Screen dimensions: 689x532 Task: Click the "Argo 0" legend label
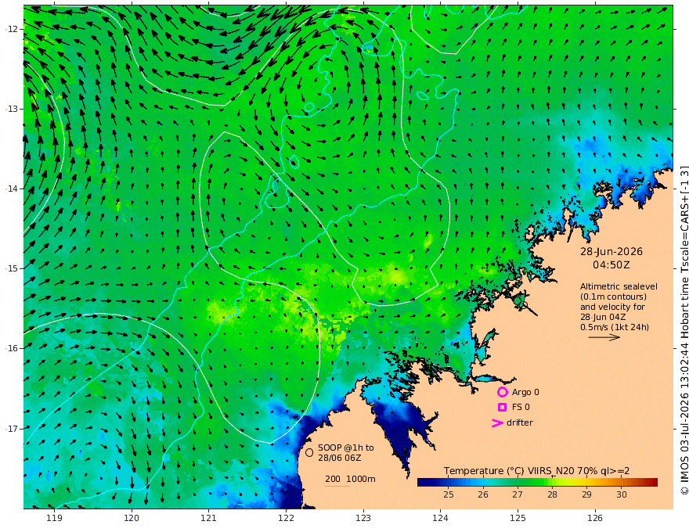point(525,392)
